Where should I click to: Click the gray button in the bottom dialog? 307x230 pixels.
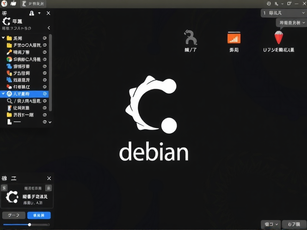[x=13, y=215]
